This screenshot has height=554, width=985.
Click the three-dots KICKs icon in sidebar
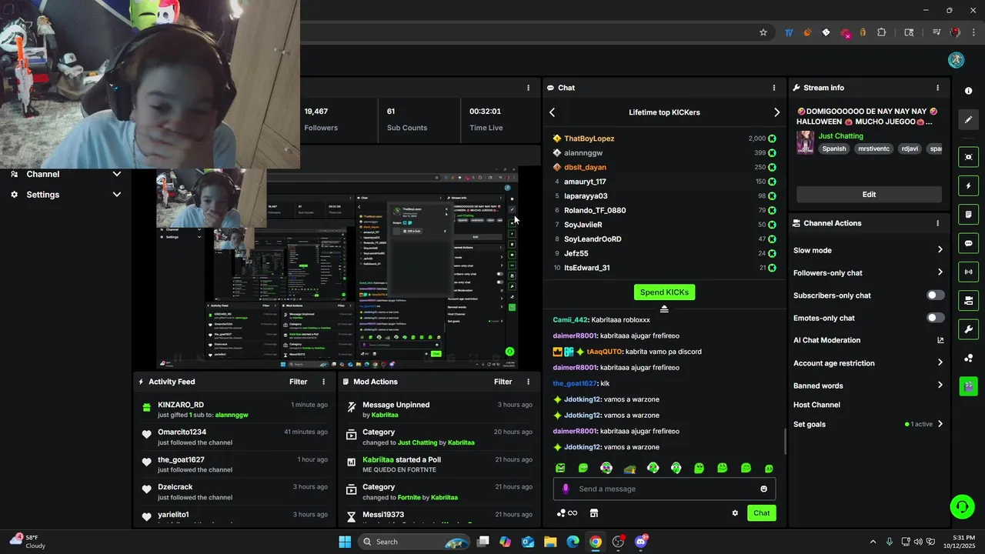(x=968, y=358)
